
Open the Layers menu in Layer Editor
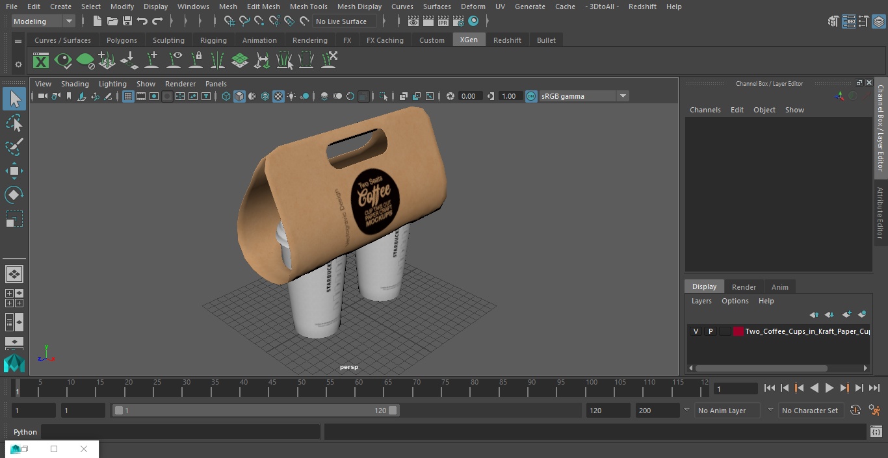(701, 301)
